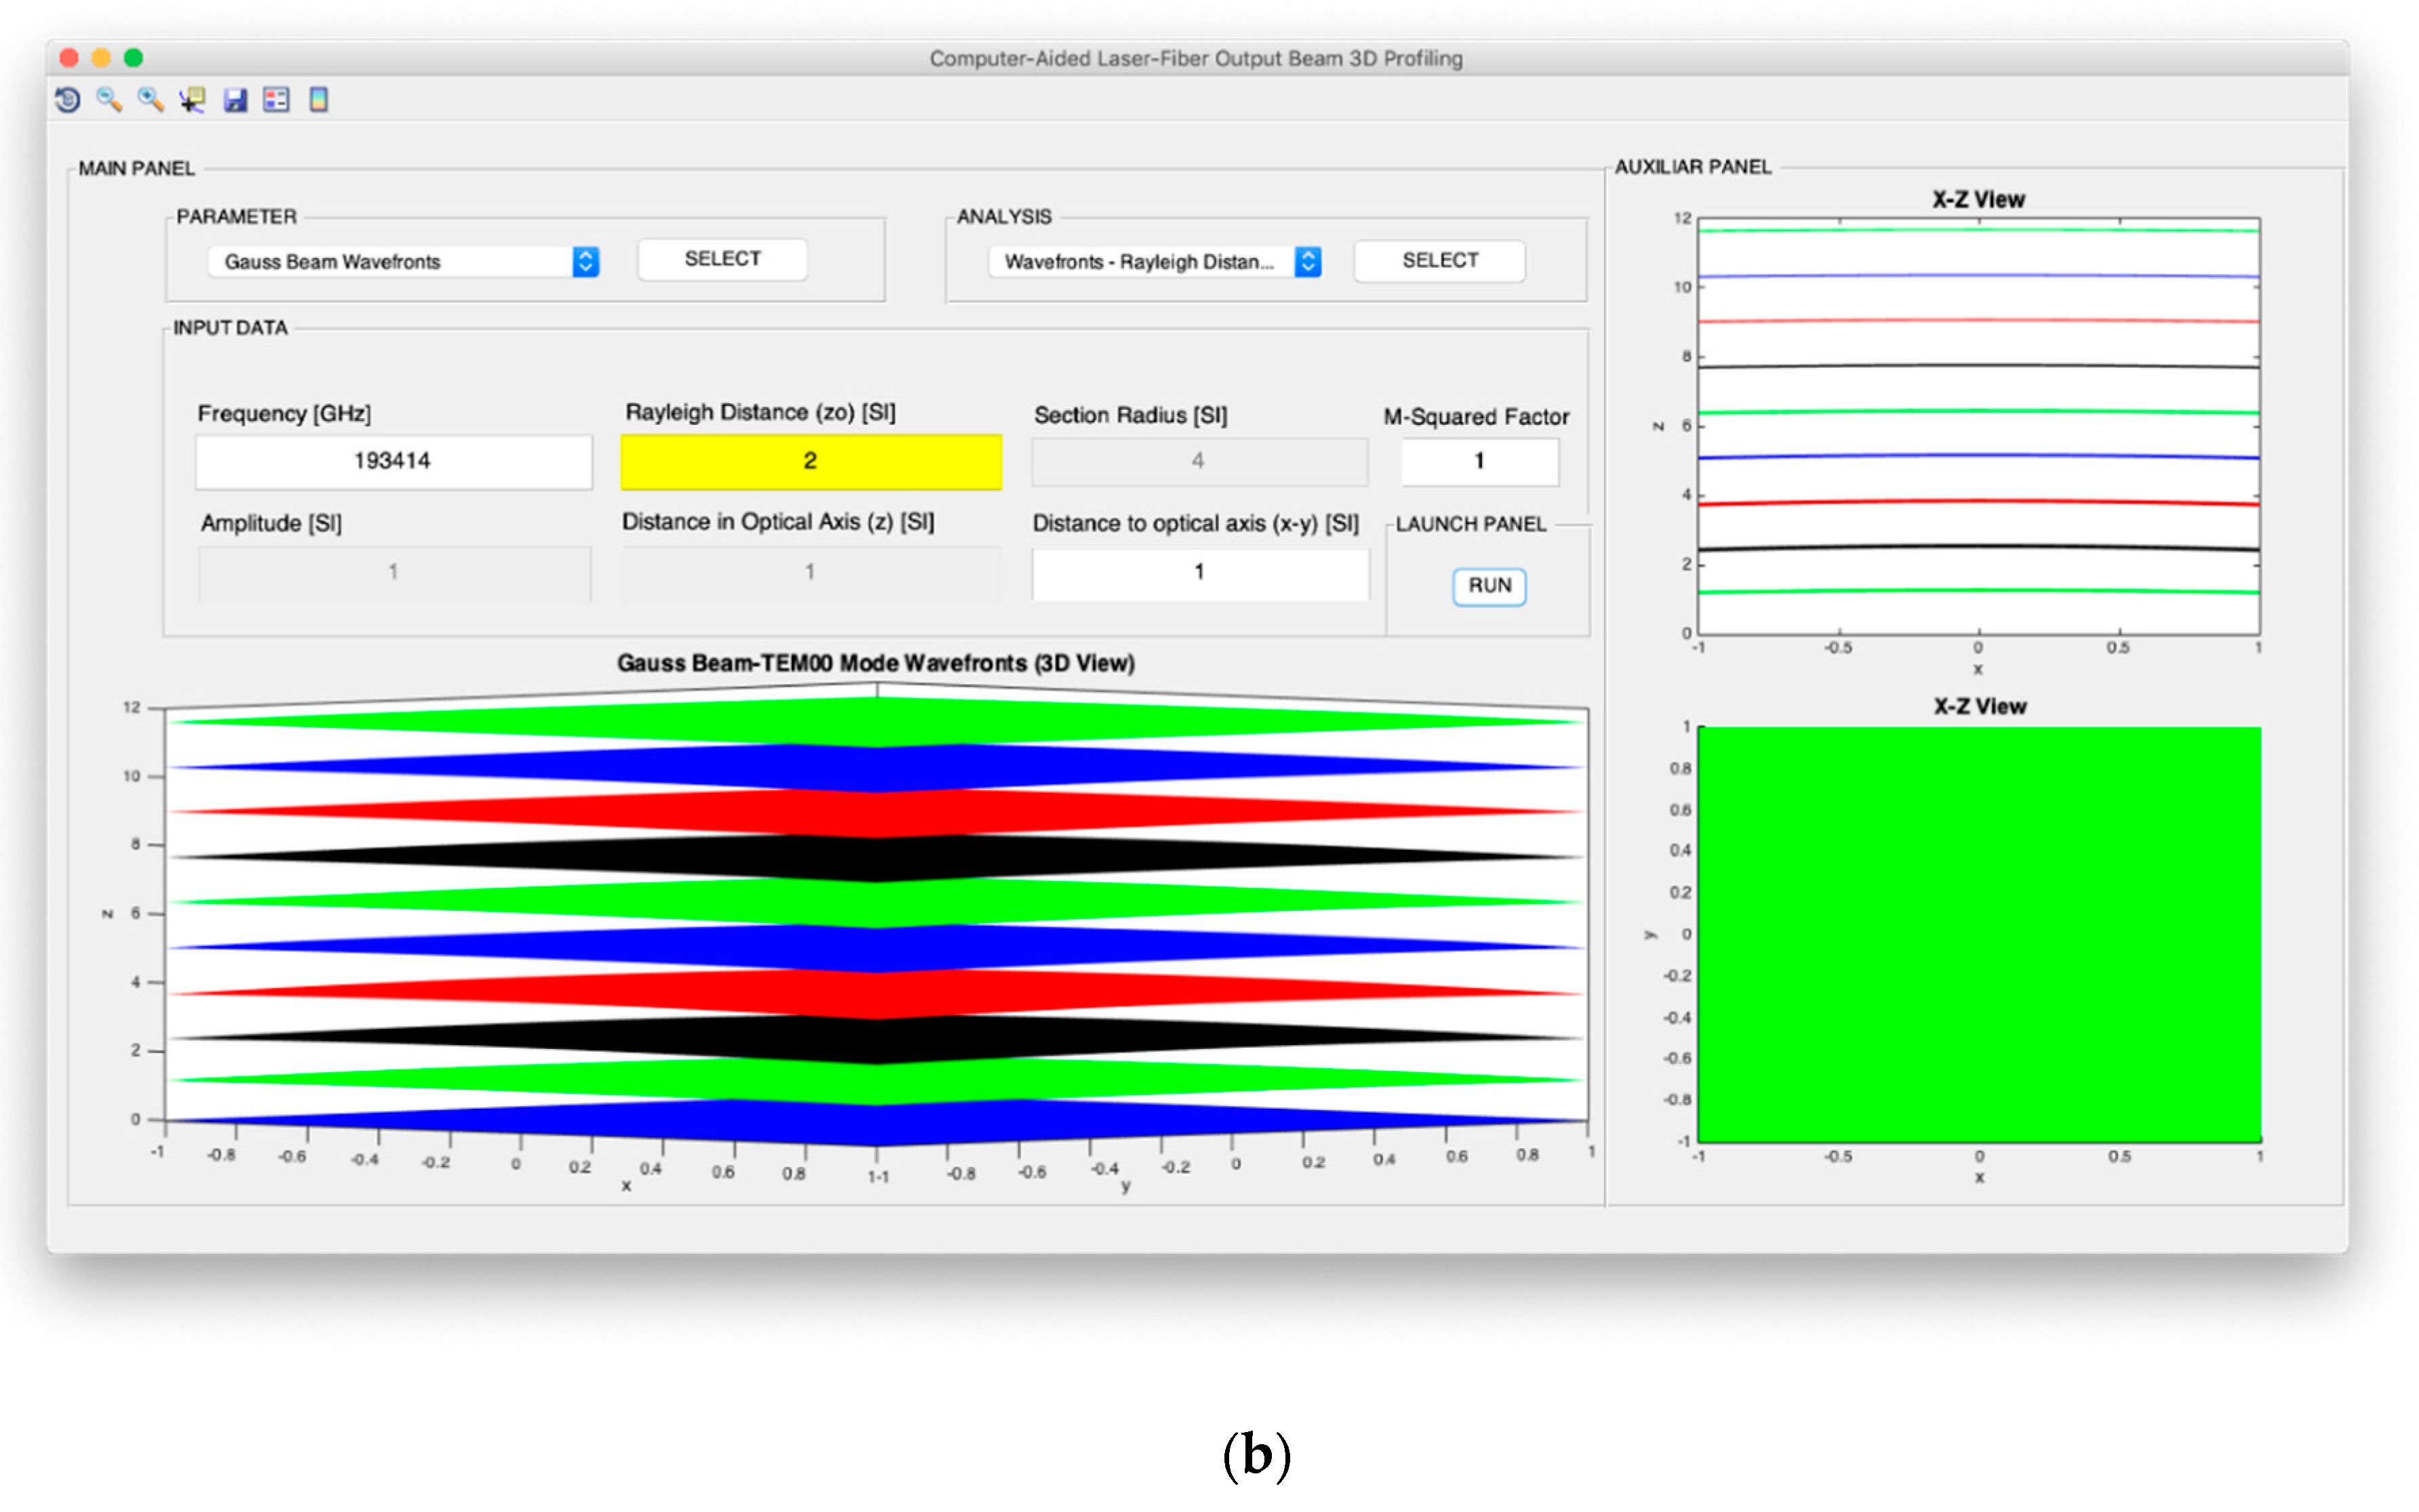Click the green macOS fullscreen window button

tap(133, 58)
